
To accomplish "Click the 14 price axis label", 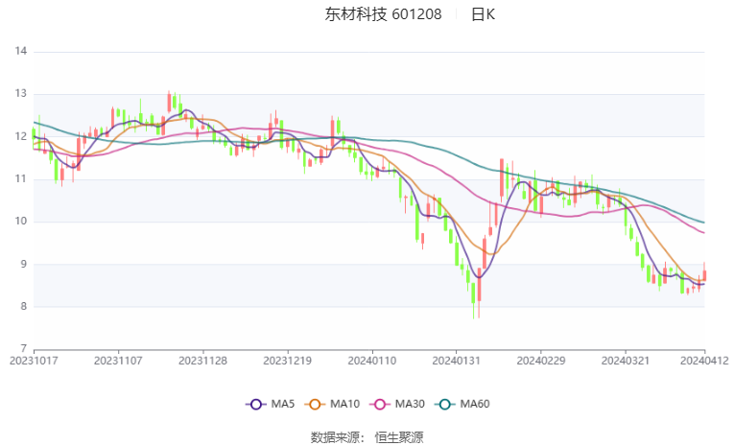I will (20, 51).
